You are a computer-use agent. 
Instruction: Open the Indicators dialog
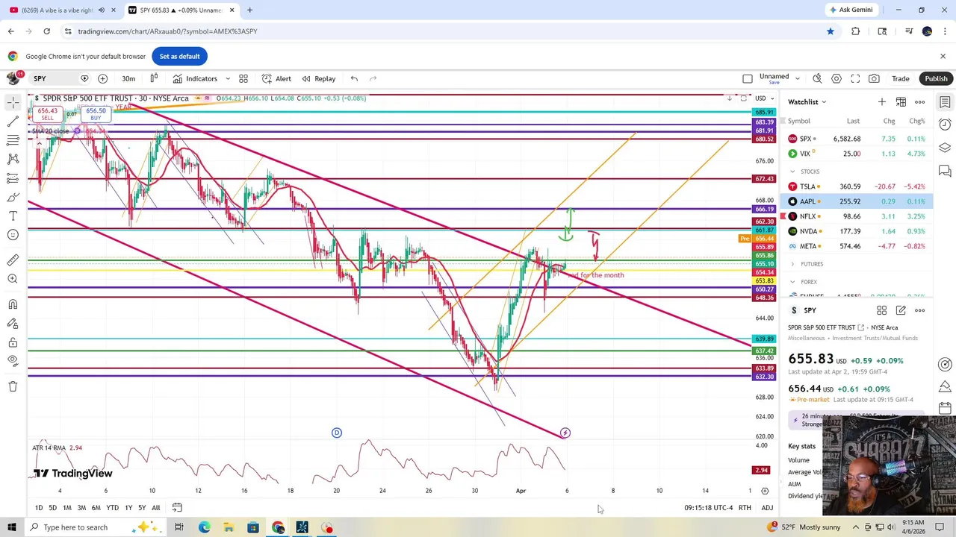195,78
